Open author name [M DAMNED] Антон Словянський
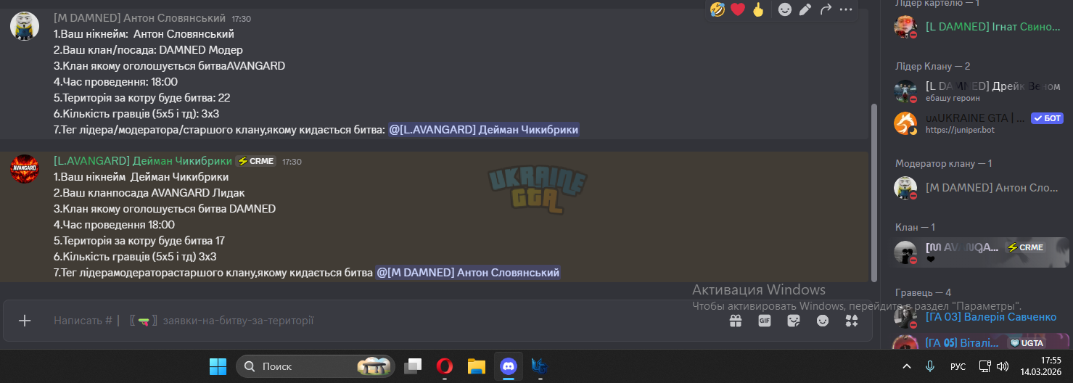This screenshot has height=383, width=1073. coord(140,18)
